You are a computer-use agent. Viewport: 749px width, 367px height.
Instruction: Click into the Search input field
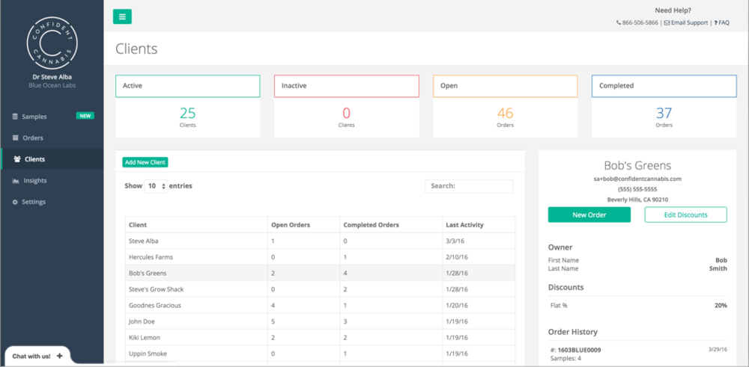[x=469, y=186]
